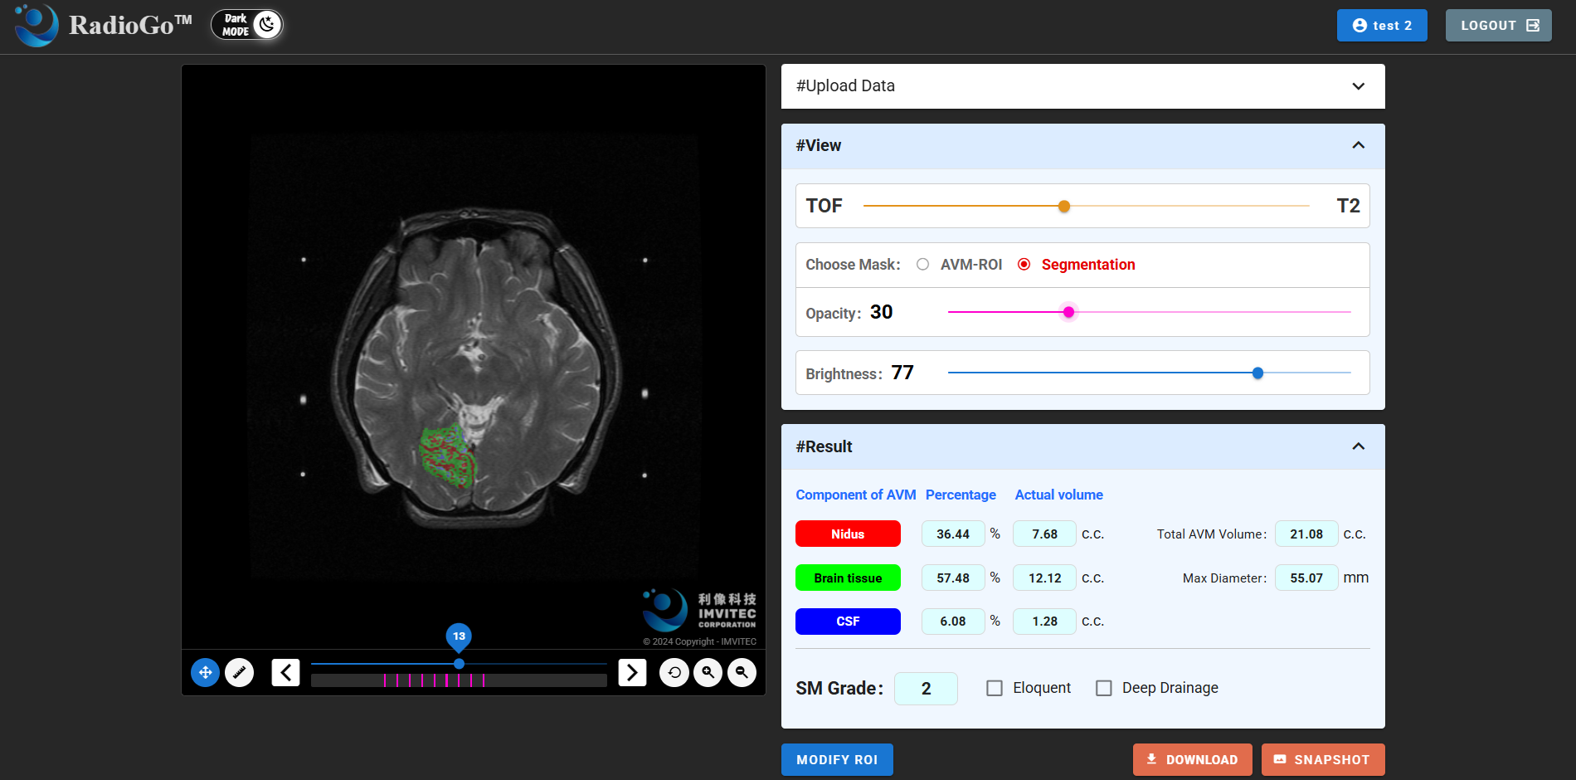
Task: Click the Component of AVM column header
Action: pyautogui.click(x=856, y=495)
